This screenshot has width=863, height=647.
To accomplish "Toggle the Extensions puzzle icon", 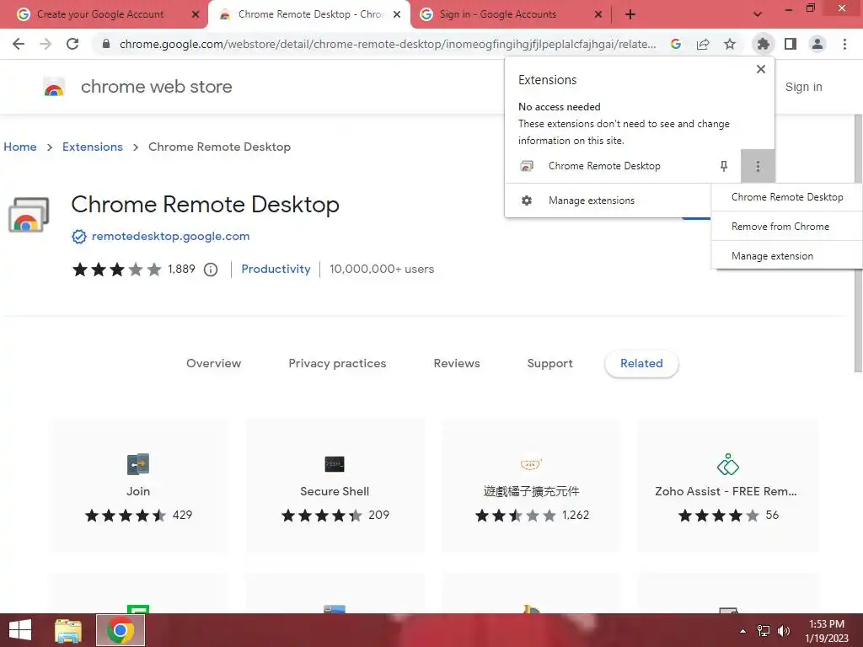I will (763, 44).
